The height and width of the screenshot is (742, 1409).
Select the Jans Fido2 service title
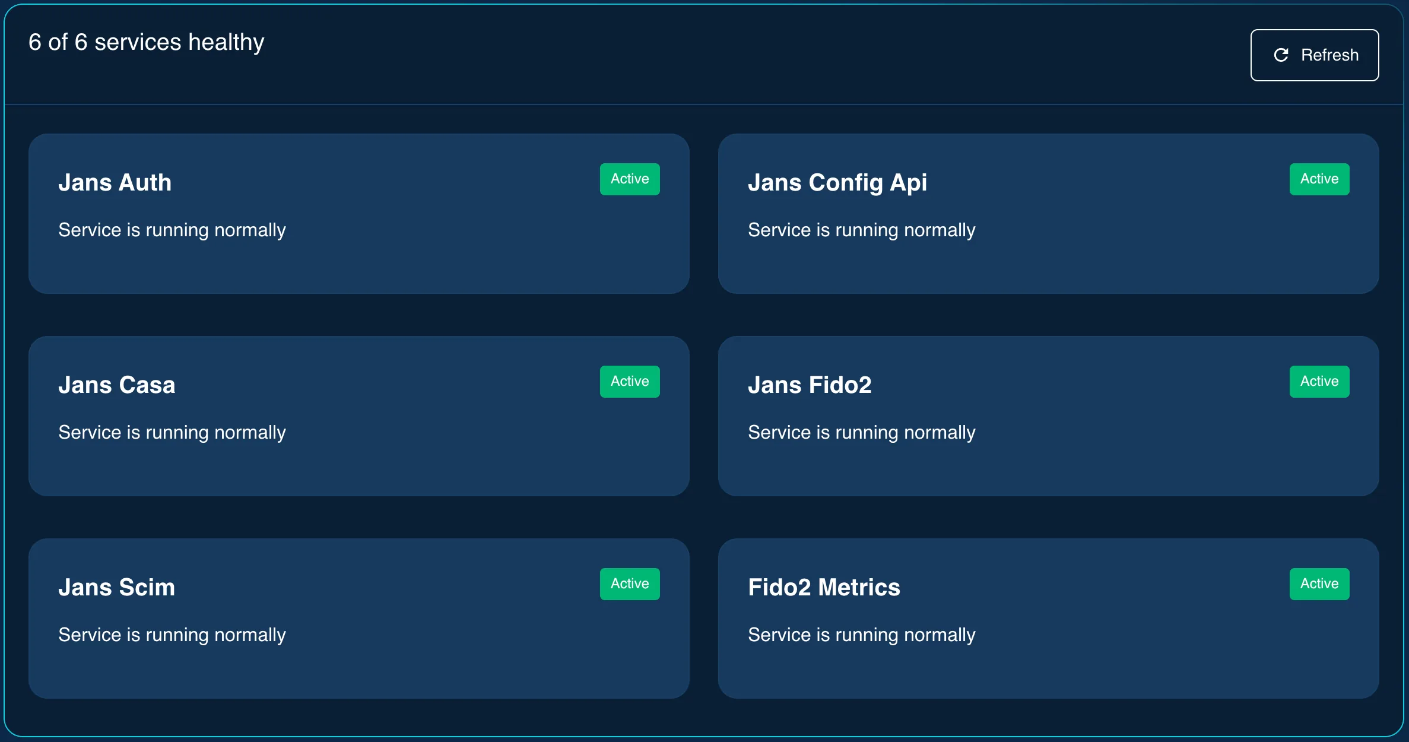click(810, 385)
